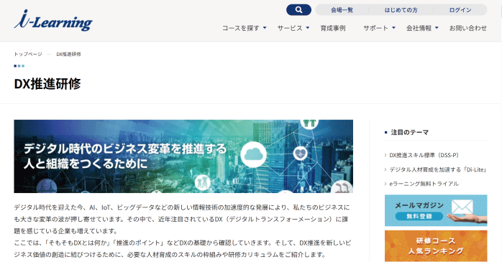Expand the サービス dropdown arrow

click(x=308, y=28)
